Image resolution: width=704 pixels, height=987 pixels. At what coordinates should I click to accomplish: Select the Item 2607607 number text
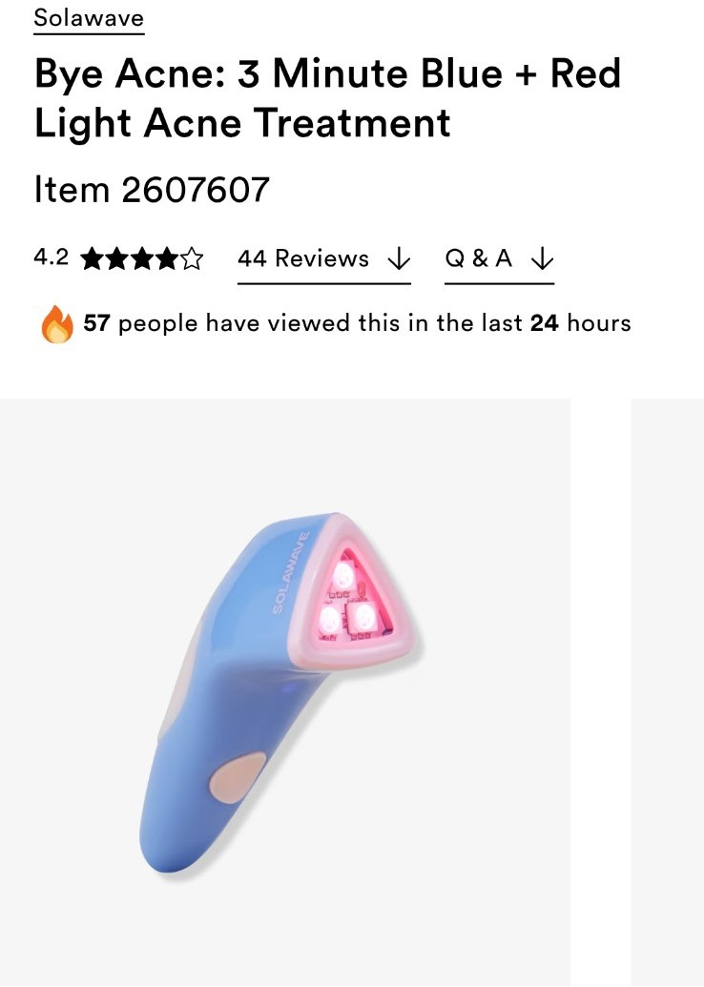tap(152, 190)
